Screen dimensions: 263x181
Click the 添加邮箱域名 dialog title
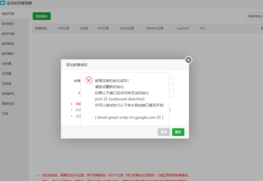pyautogui.click(x=77, y=65)
